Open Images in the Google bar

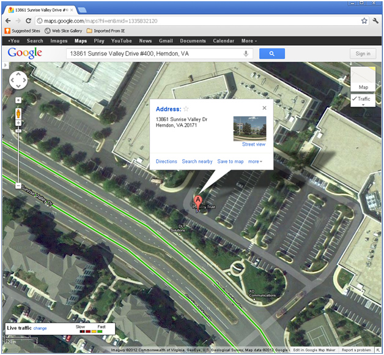tap(59, 41)
